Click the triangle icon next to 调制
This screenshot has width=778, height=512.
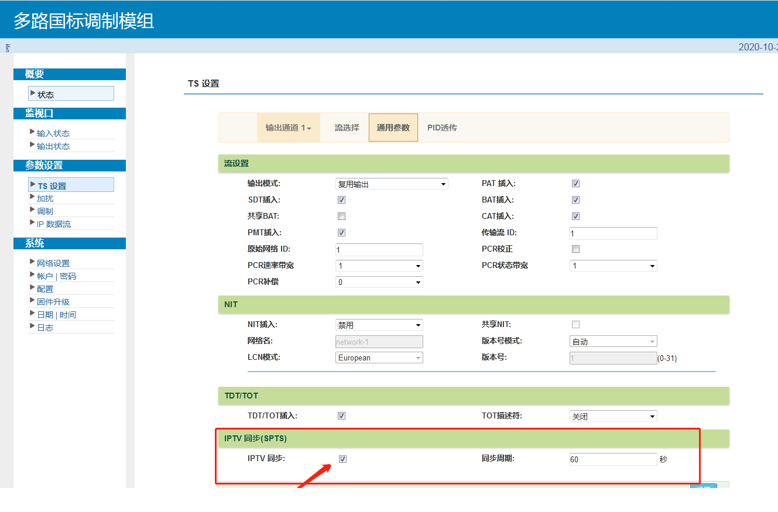click(x=32, y=211)
